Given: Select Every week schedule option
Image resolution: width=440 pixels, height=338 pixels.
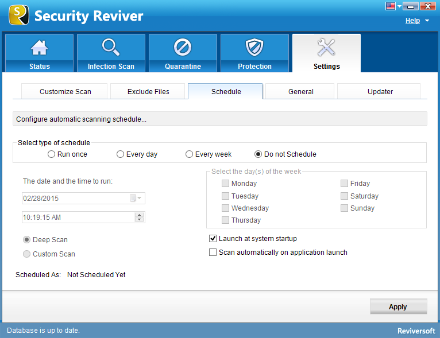Looking at the screenshot, I should [189, 154].
